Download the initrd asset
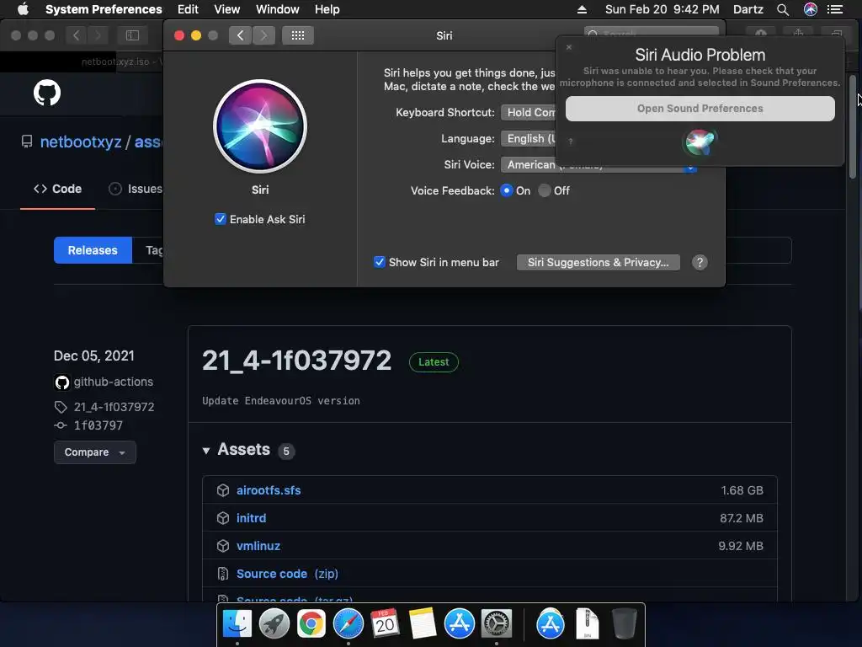Screen dimensions: 862x647 point(251,518)
